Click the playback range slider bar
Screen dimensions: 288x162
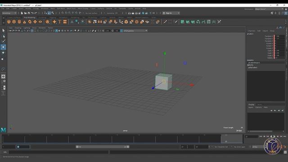(x=103, y=147)
